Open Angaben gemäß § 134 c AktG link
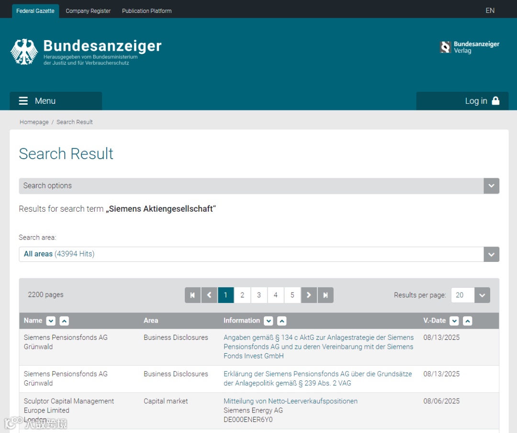 click(318, 346)
